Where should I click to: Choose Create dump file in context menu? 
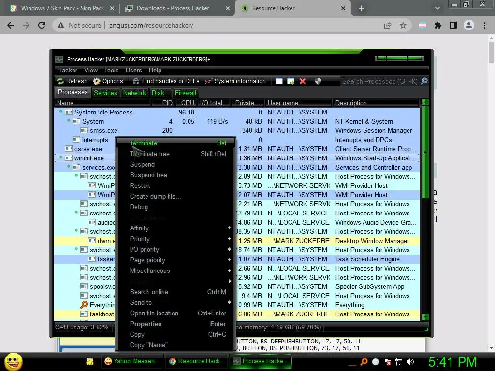click(x=176, y=196)
